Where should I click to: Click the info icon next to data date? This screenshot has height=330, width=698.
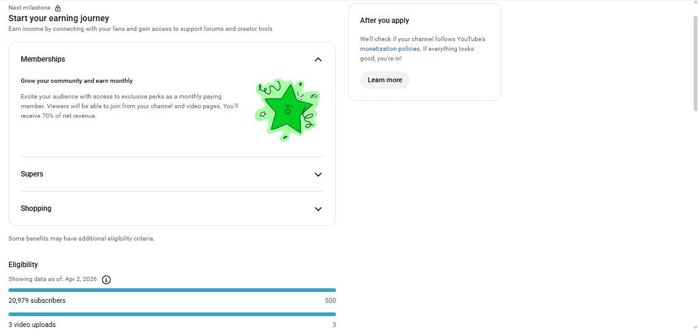click(106, 279)
